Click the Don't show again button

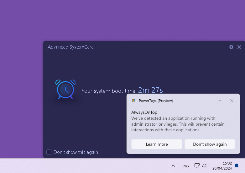(210, 144)
